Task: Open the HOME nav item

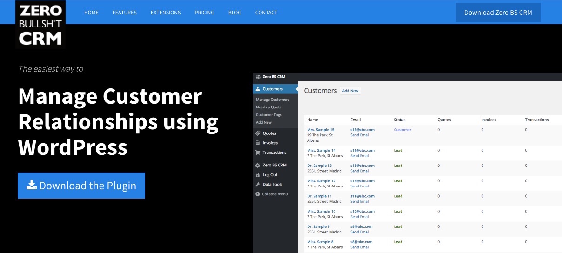Action: pyautogui.click(x=91, y=13)
